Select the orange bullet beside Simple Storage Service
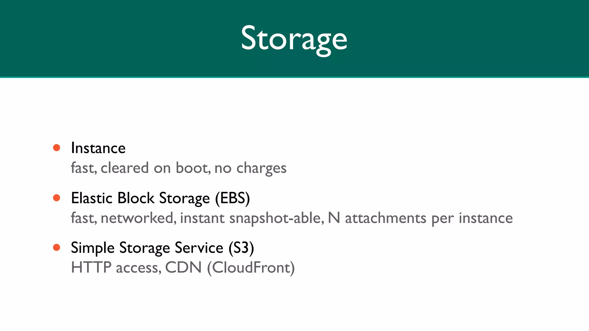The width and height of the screenshot is (589, 331). click(x=57, y=247)
